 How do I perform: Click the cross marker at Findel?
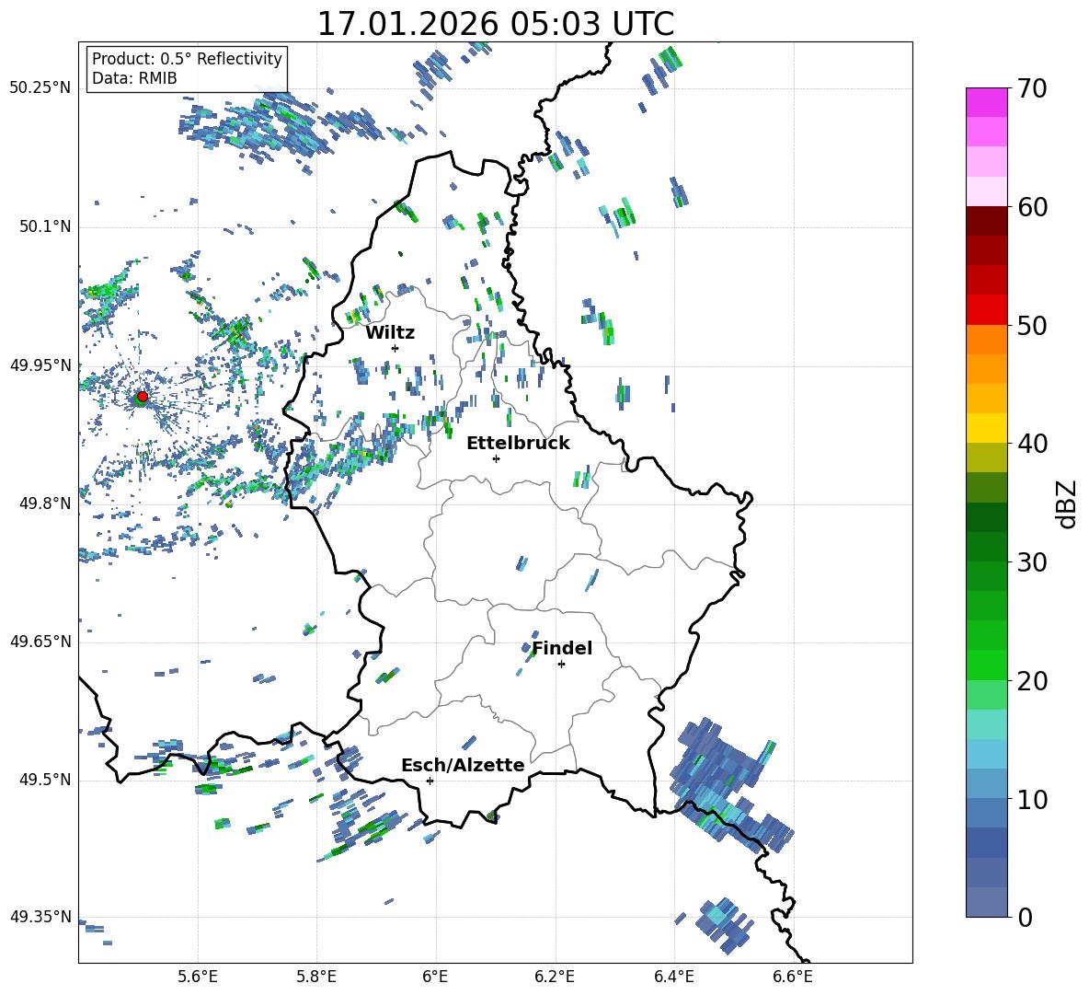tap(561, 665)
